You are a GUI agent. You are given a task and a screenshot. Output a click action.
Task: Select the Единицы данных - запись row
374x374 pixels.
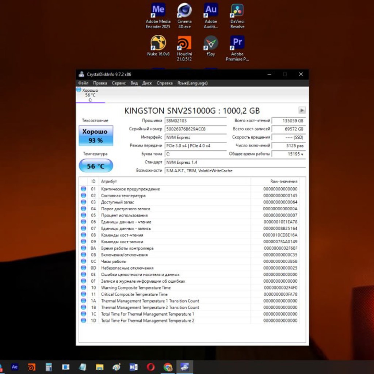click(189, 229)
